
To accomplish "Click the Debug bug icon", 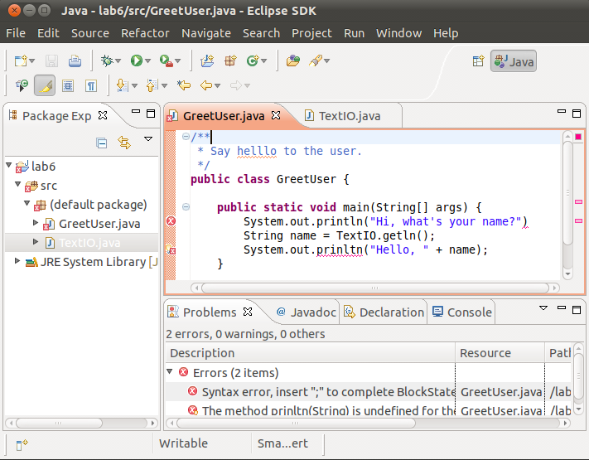I will (x=105, y=61).
